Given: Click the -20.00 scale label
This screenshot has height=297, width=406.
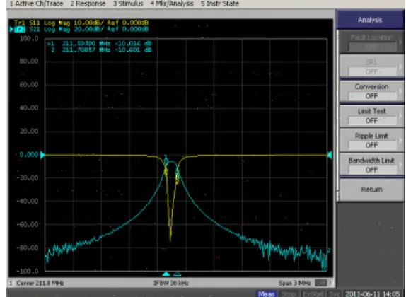Looking at the screenshot, I should [28, 178].
